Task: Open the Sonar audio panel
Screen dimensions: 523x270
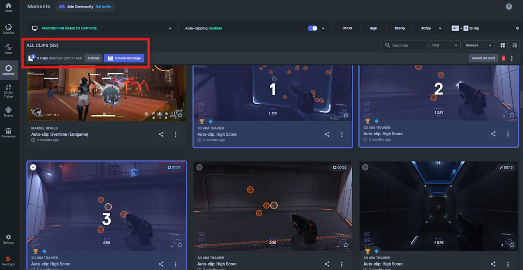Action: coord(8,48)
